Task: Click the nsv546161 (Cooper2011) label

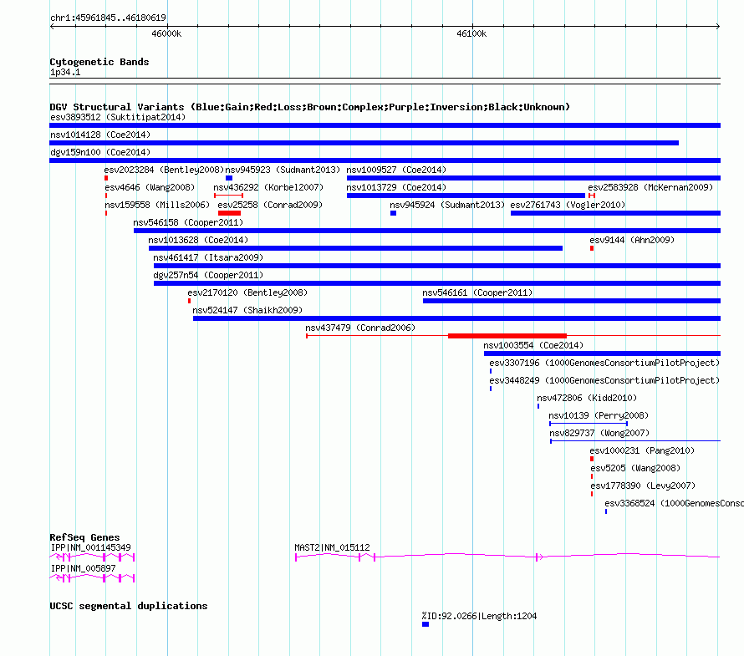Action: pos(478,292)
